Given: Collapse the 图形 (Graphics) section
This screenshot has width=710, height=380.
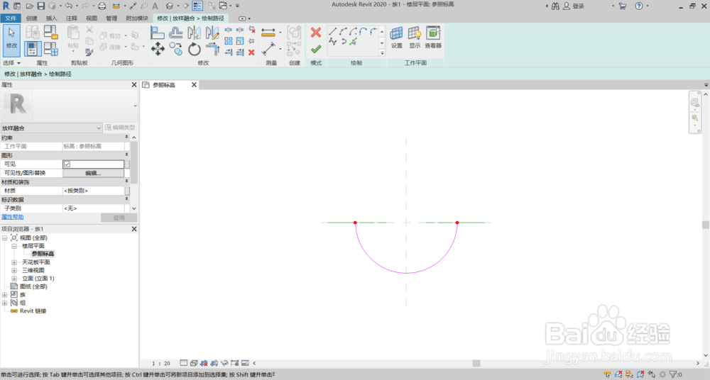Looking at the screenshot, I should tap(126, 155).
